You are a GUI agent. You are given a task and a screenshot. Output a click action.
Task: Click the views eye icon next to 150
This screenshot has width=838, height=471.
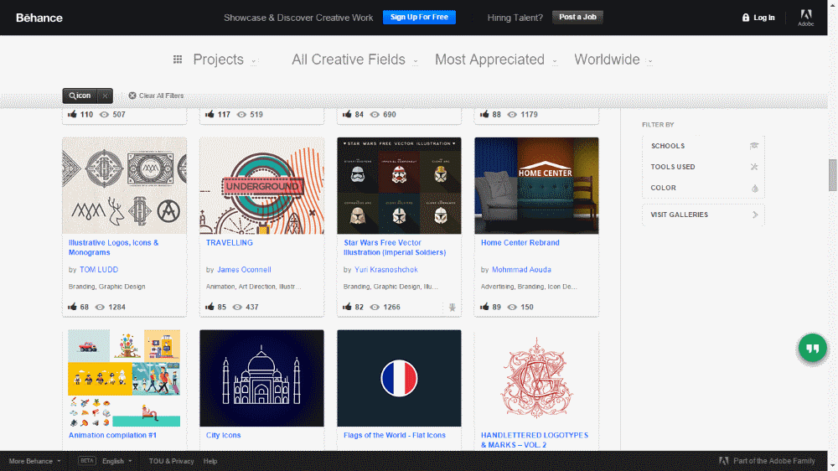pos(512,308)
